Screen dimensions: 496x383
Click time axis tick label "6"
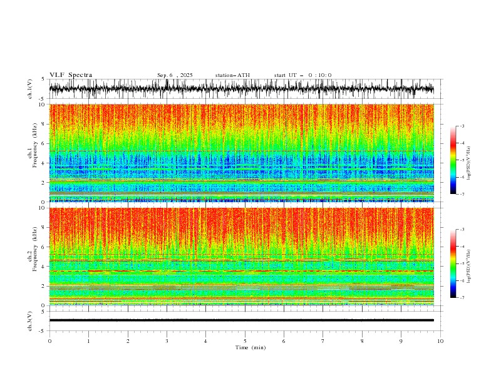click(284, 341)
